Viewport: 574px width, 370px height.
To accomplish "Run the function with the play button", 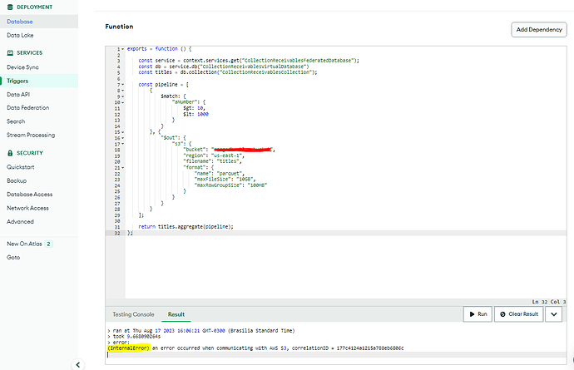I will click(x=478, y=315).
